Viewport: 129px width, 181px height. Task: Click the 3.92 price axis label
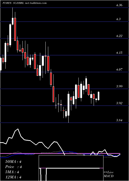pos(119,103)
